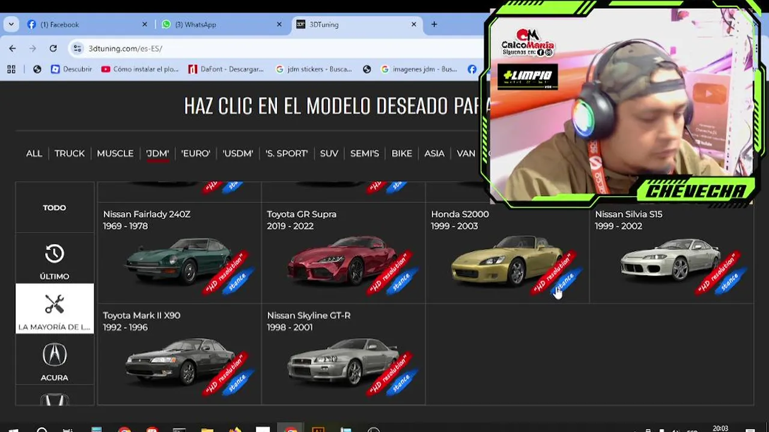Viewport: 769px width, 432px height.
Task: Click the stance badge on Toyota GR Supra
Action: (401, 281)
